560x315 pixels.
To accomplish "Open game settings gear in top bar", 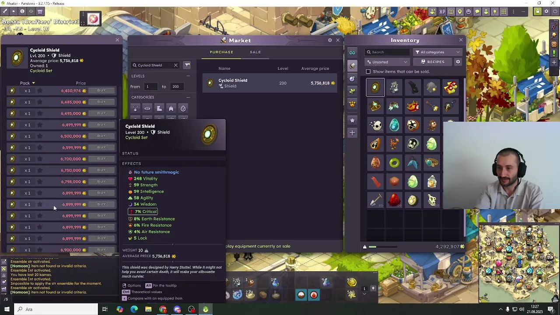I will pyautogui.click(x=546, y=12).
